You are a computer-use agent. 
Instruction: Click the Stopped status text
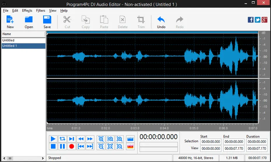(55, 158)
